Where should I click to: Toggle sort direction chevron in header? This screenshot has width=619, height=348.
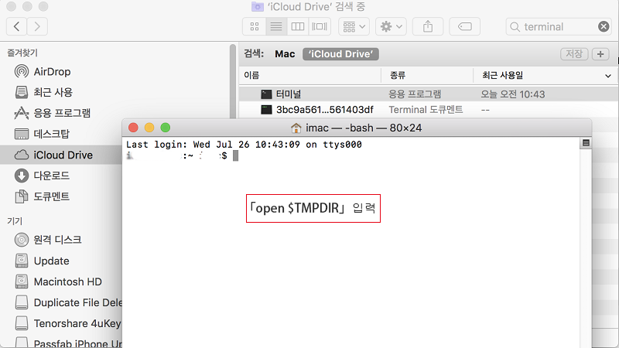click(x=608, y=76)
